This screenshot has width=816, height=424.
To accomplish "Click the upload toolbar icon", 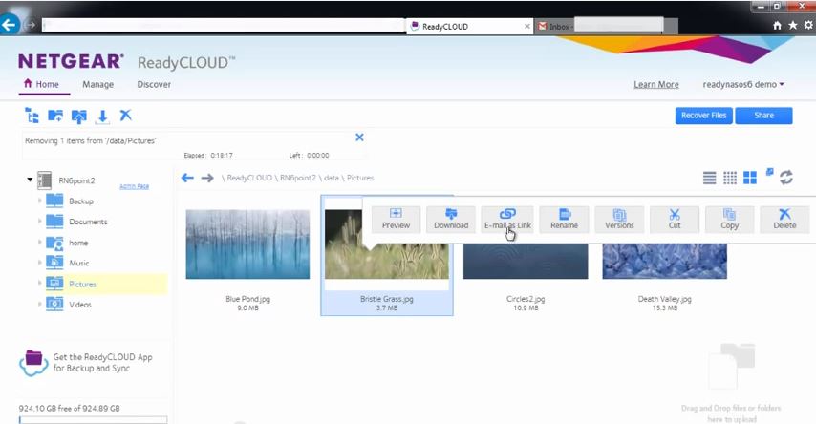I will tap(79, 116).
